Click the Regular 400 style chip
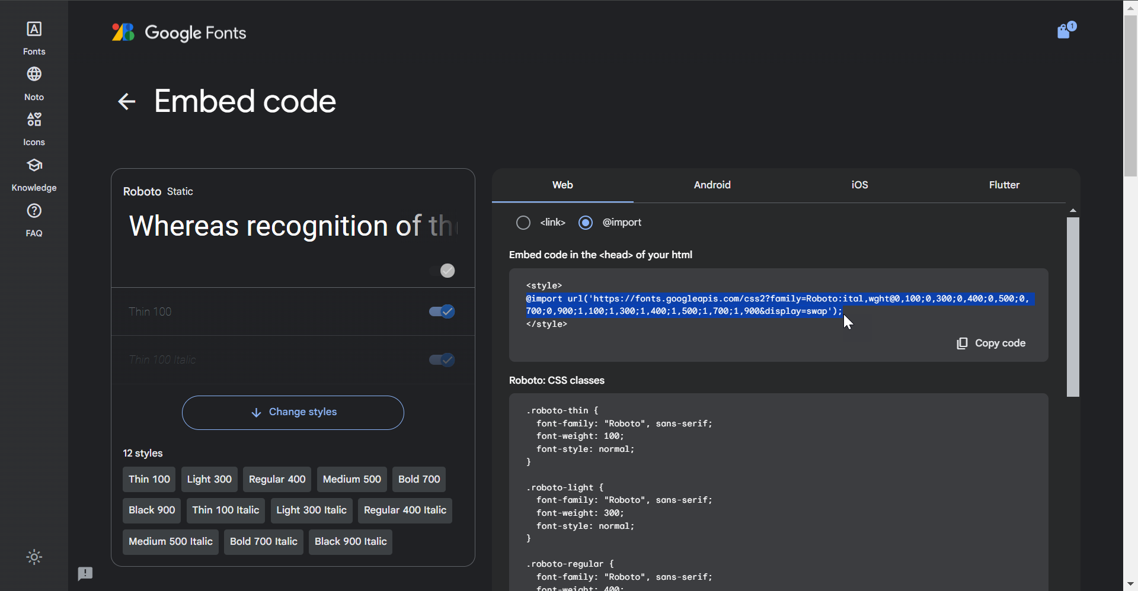The image size is (1138, 591). 277,479
